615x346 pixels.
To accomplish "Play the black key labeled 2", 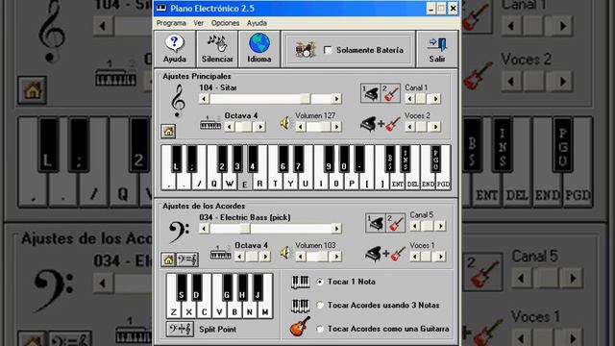I will pos(222,160).
